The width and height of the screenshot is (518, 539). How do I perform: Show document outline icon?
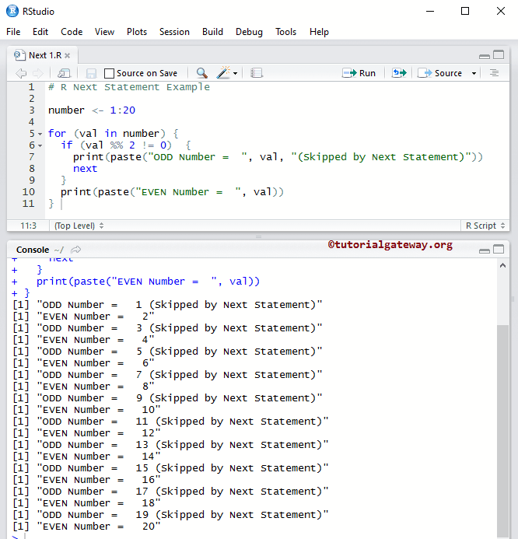(x=494, y=73)
